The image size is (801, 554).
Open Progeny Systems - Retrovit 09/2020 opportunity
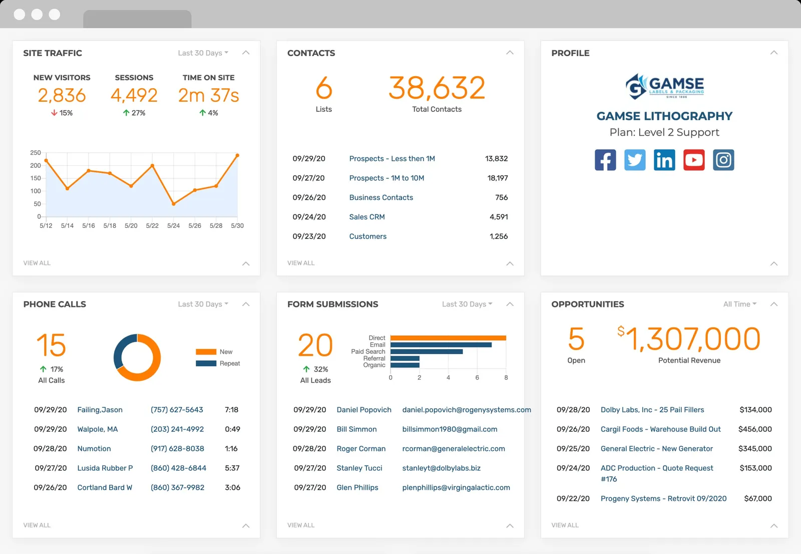point(663,499)
